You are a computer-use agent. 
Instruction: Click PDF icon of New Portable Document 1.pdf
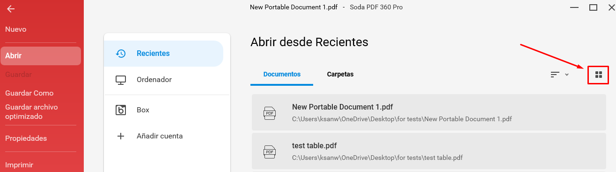pos(270,113)
